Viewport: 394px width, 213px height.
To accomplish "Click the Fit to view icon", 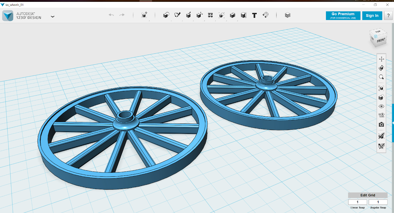I will [381, 89].
